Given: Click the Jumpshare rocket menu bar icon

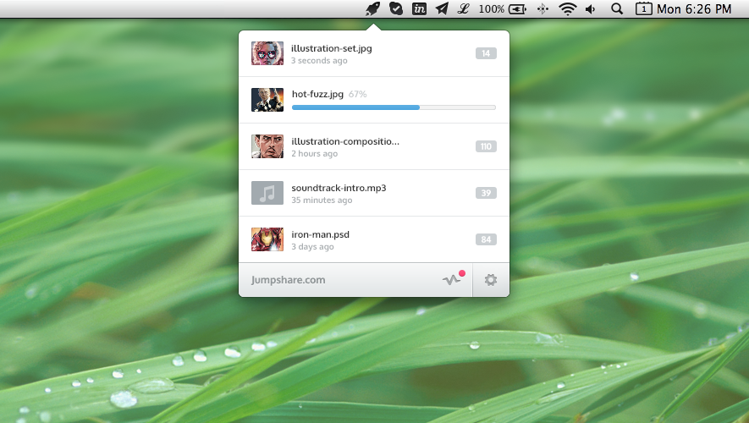Looking at the screenshot, I should tap(373, 9).
